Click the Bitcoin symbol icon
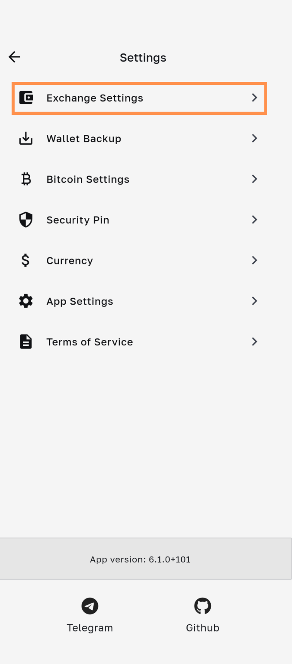The width and height of the screenshot is (297, 664). click(x=26, y=179)
